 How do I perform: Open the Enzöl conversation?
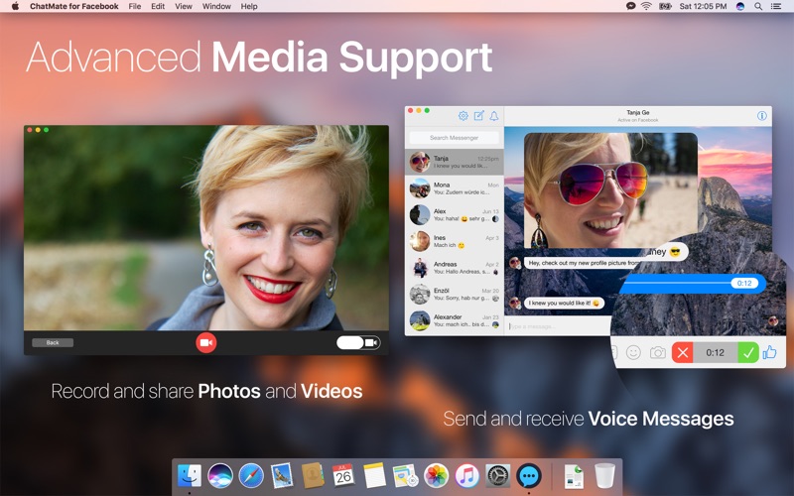[455, 294]
